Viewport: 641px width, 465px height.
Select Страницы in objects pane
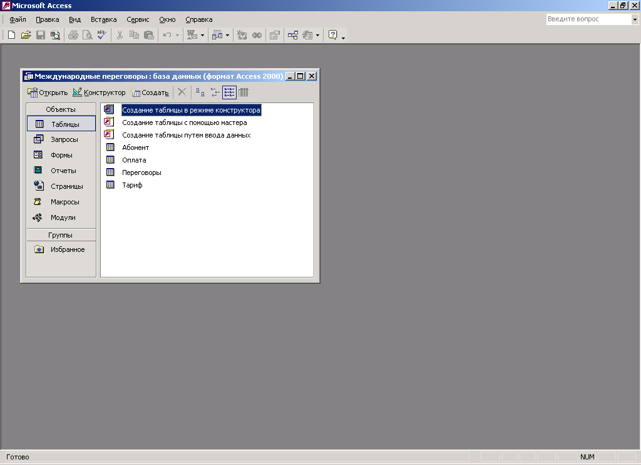(61, 186)
